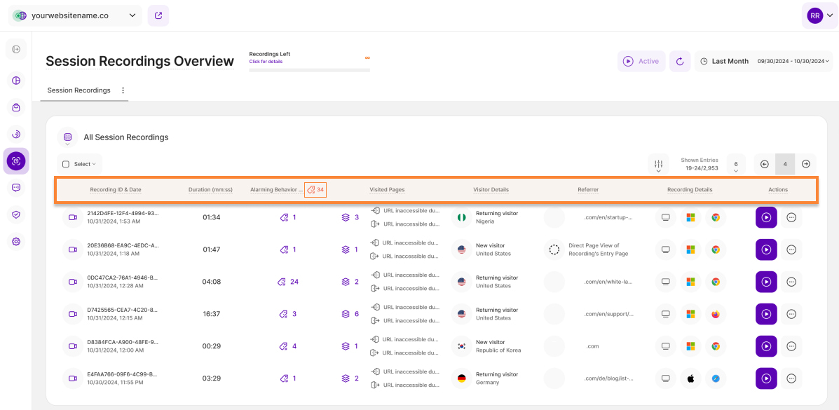Click camera icon of recording 0DC47CA2

[x=72, y=282]
